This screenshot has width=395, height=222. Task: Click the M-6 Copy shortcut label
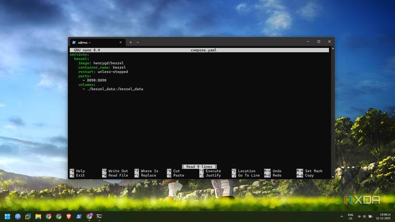[x=305, y=175]
